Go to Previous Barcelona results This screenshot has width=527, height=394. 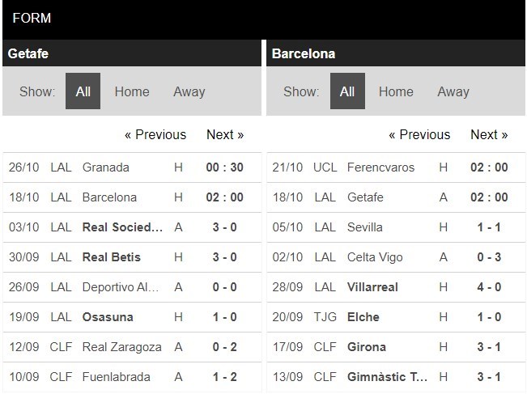click(419, 134)
